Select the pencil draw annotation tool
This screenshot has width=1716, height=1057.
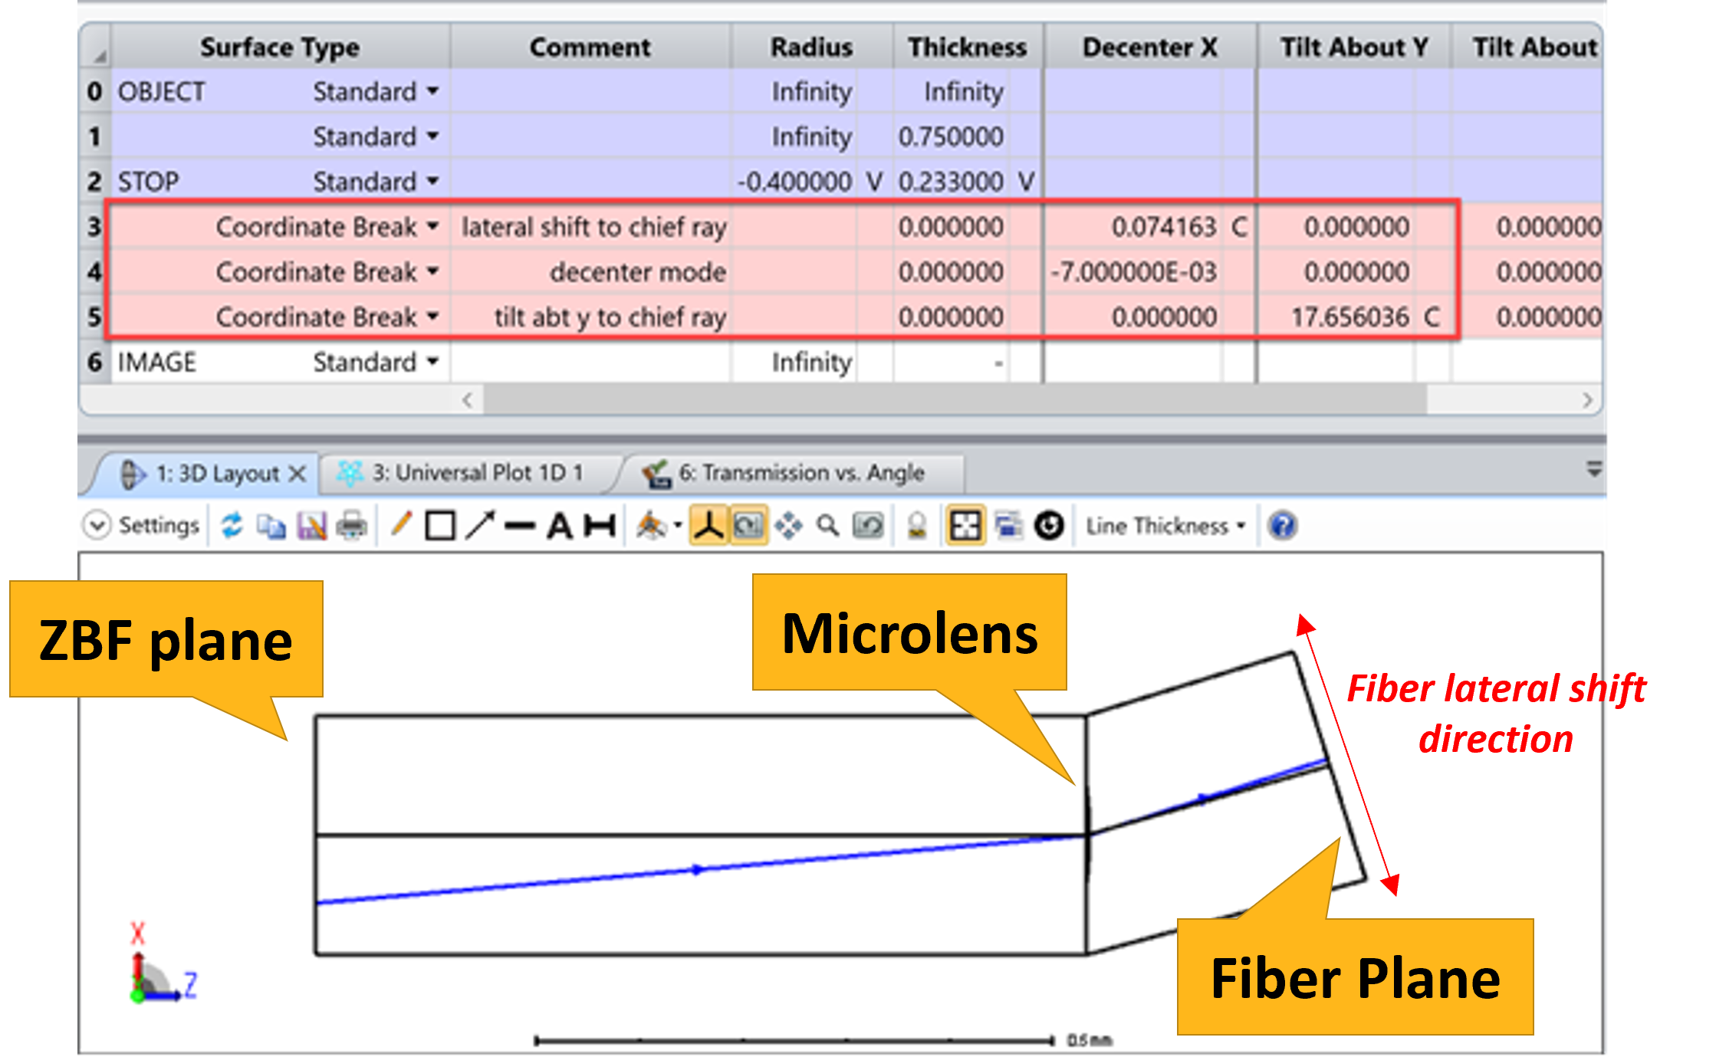pyautogui.click(x=400, y=526)
